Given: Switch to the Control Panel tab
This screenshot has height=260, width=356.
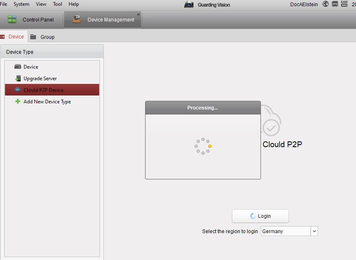Looking at the screenshot, I should tap(31, 20).
